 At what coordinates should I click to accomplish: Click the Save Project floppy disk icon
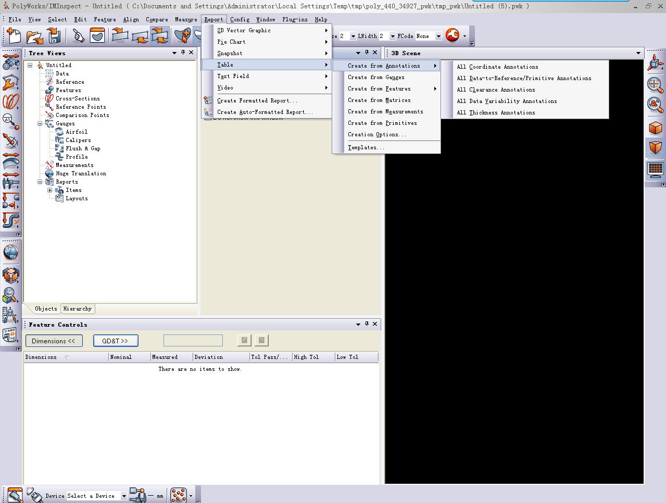pos(54,36)
